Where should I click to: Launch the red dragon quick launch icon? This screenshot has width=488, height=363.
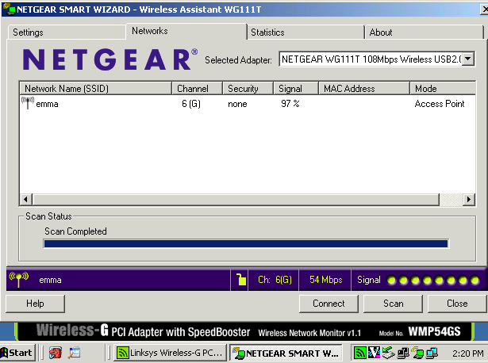tap(56, 353)
